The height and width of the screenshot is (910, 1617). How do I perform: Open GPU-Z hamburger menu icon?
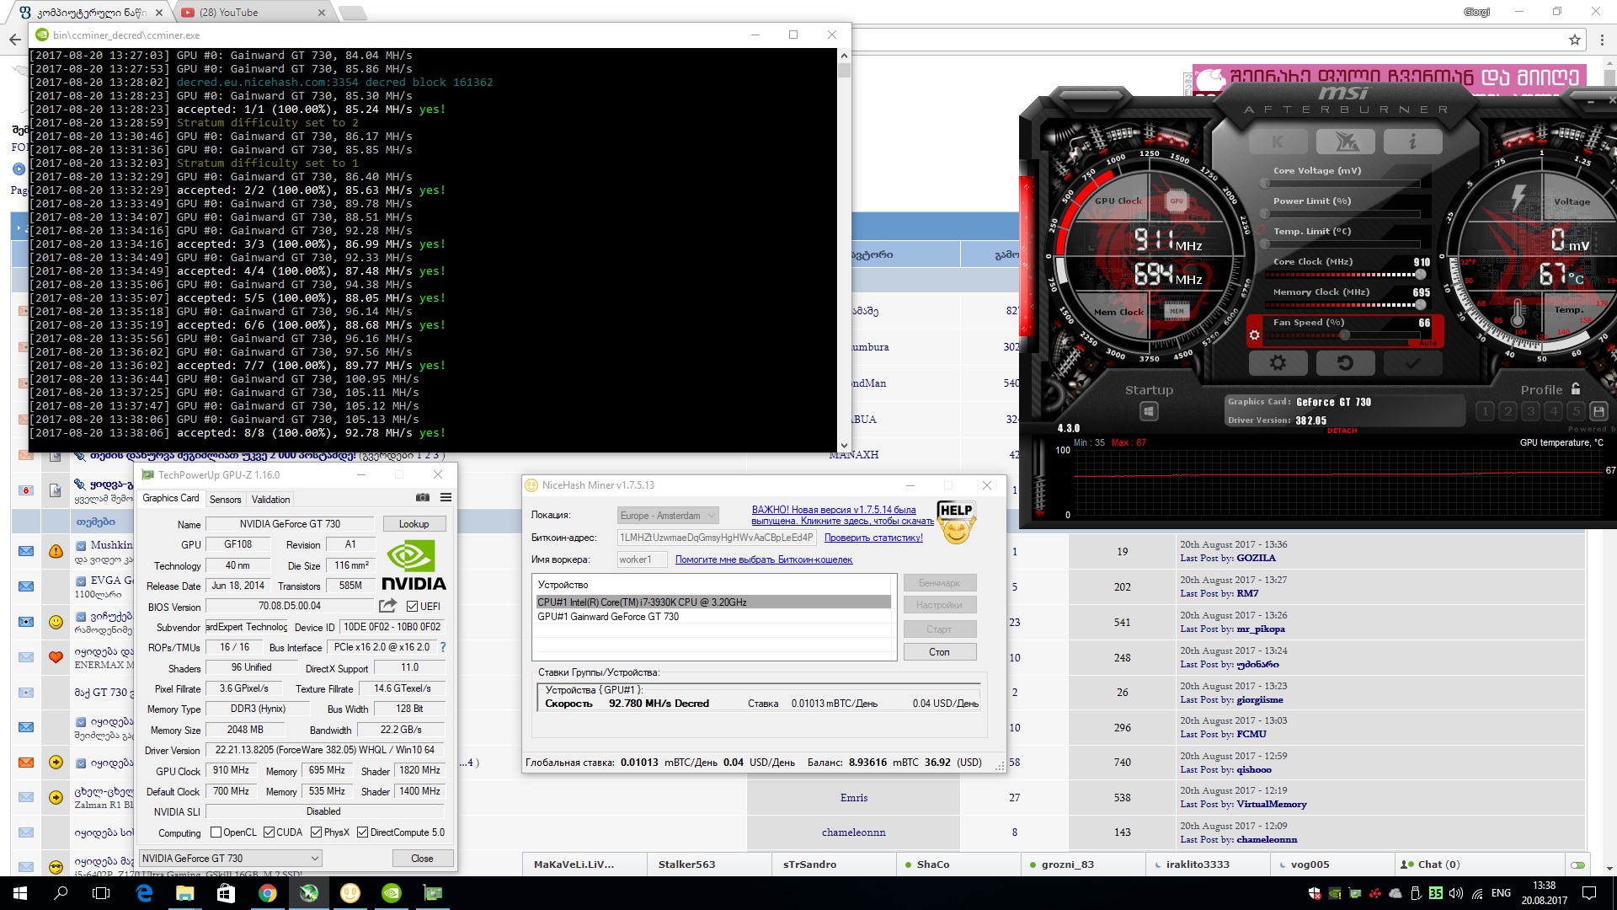(x=446, y=498)
